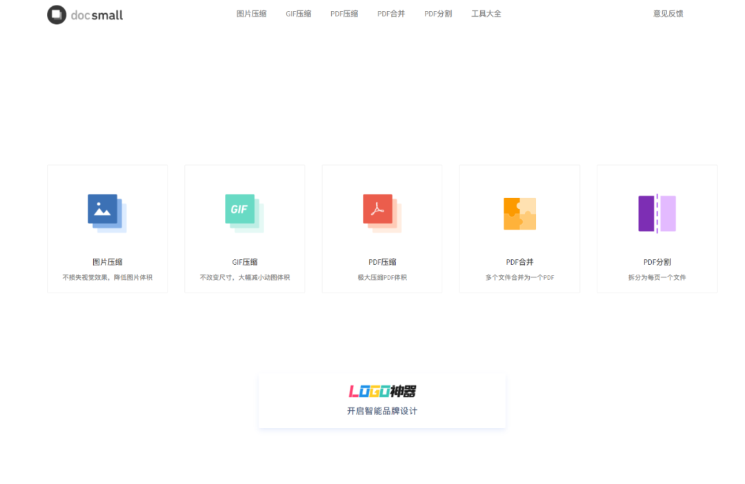Click the 意见反馈 feedback link

tap(668, 13)
